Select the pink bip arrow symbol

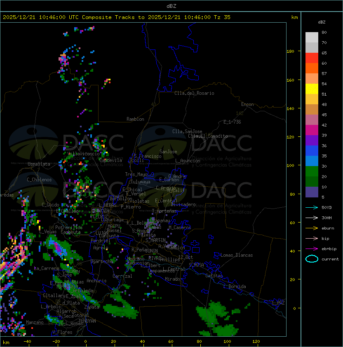(x=312, y=238)
